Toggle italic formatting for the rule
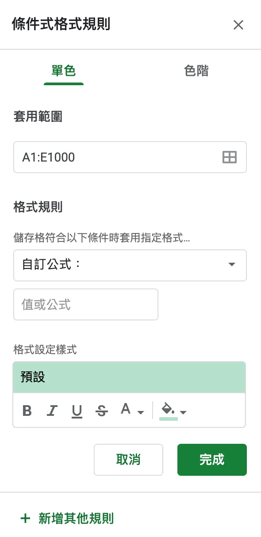This screenshot has width=261, height=537. [52, 411]
